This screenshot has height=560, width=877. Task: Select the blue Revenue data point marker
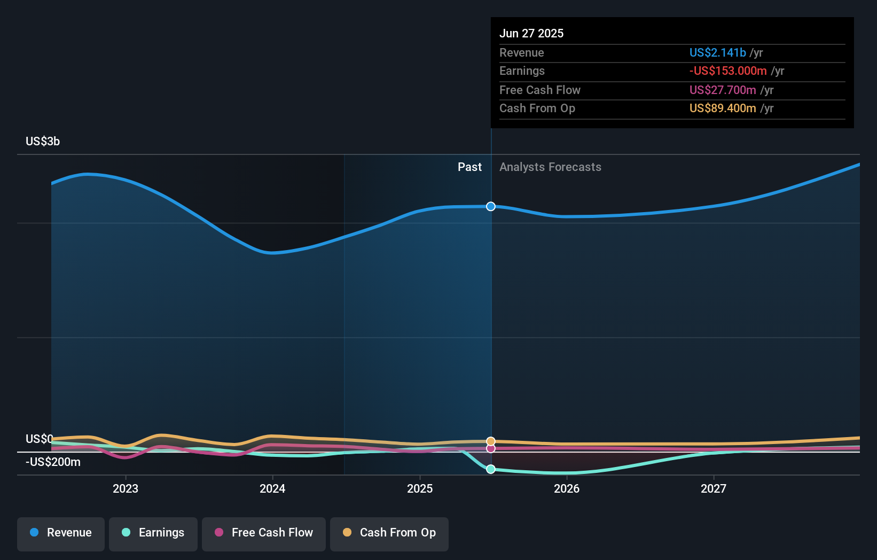[490, 206]
